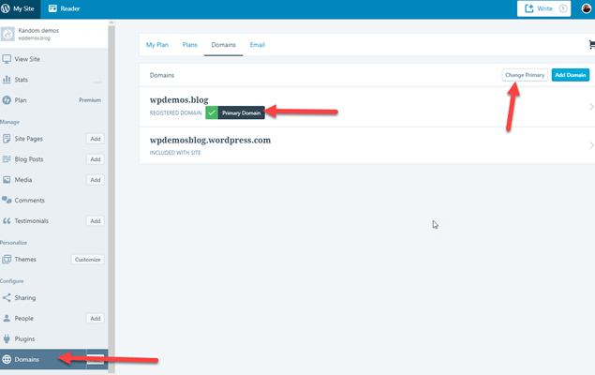Open My Site in top bar

click(20, 8)
